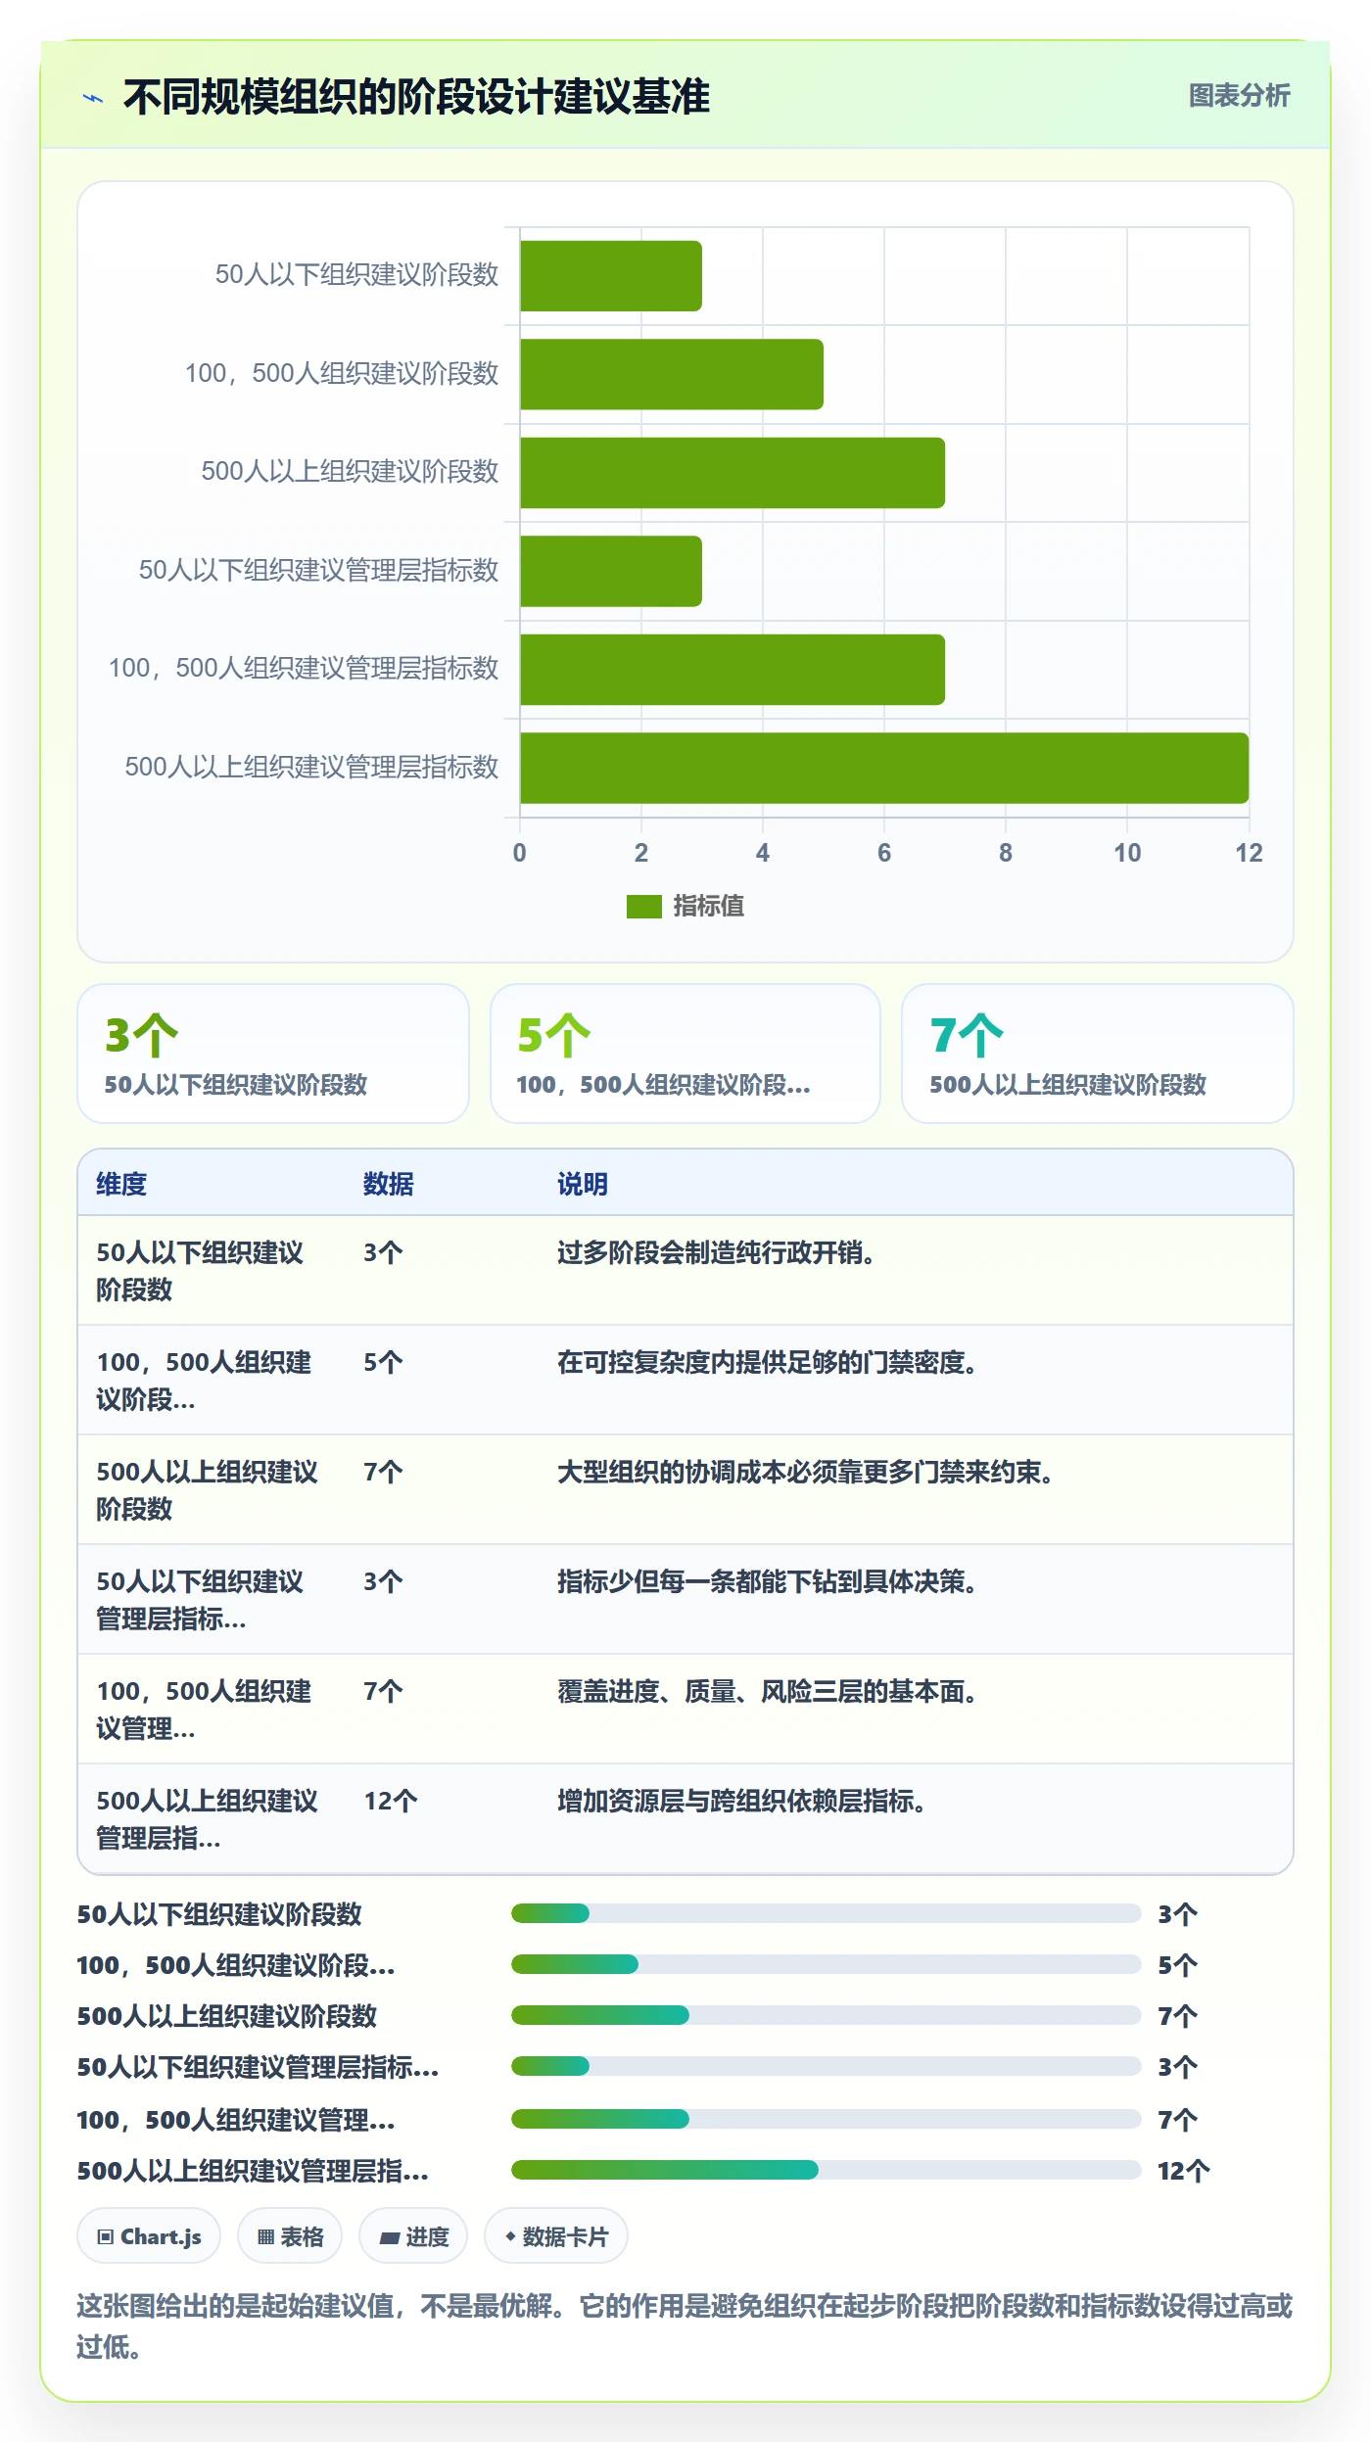Select table row 覆盖进度、质量、风险三层的基本面。
This screenshot has height=2442, width=1371.
(x=685, y=1710)
